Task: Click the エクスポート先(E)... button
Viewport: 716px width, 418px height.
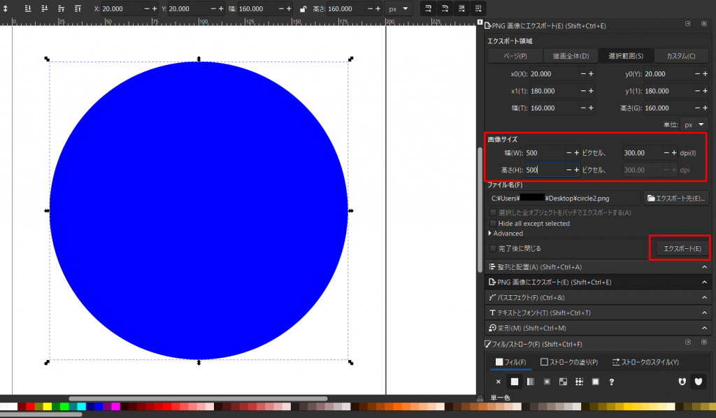Action: click(x=675, y=199)
